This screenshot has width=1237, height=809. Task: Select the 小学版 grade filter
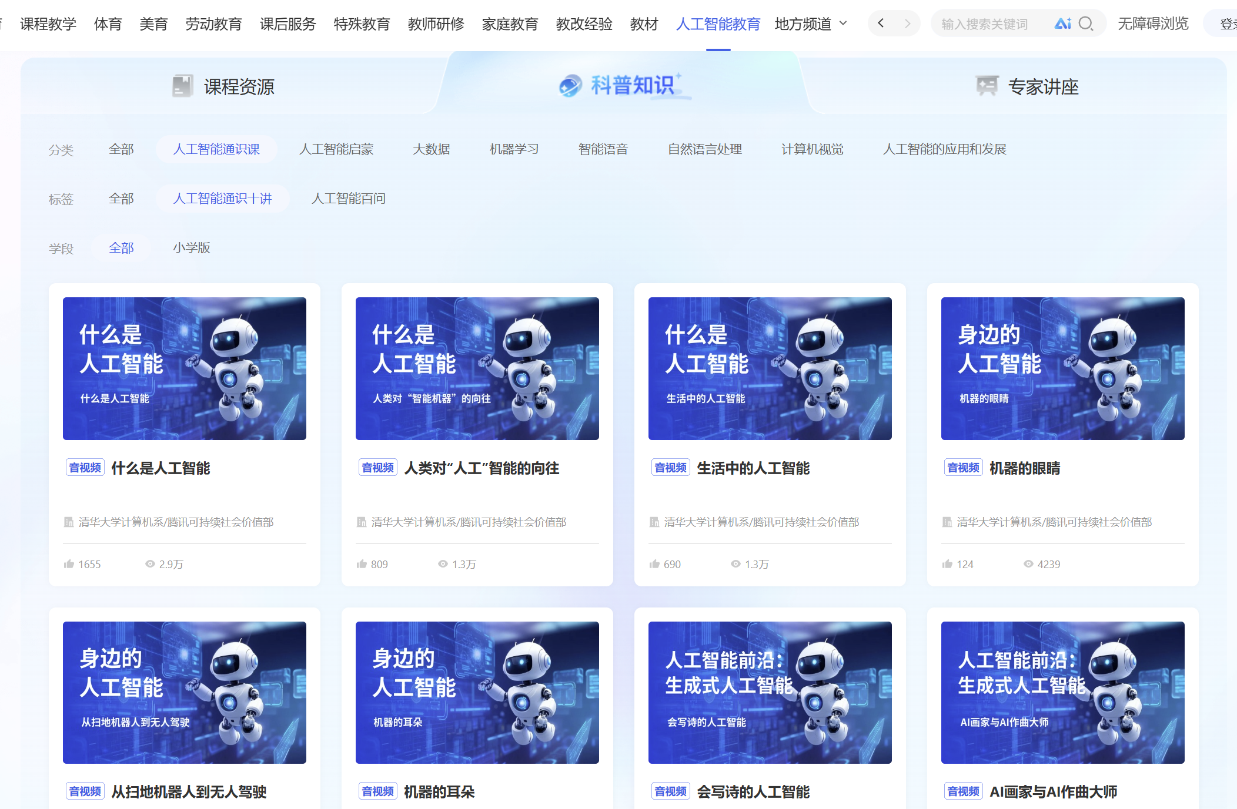click(x=192, y=248)
